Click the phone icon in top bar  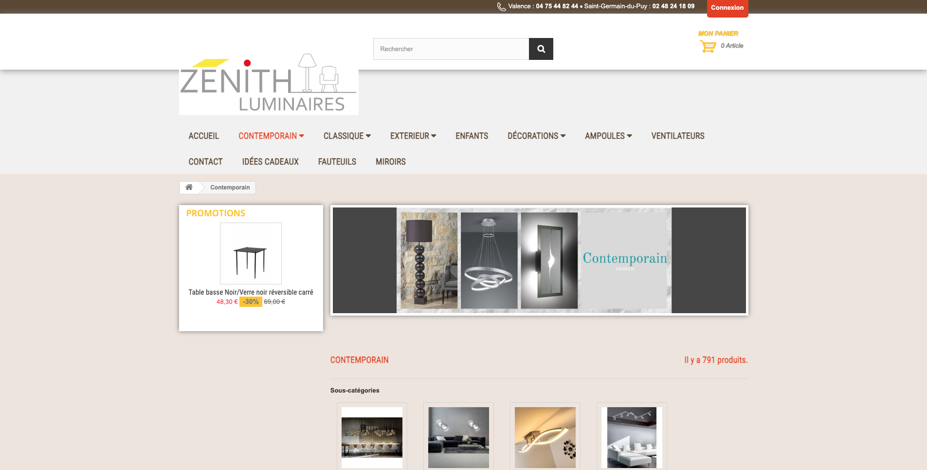[x=501, y=7]
